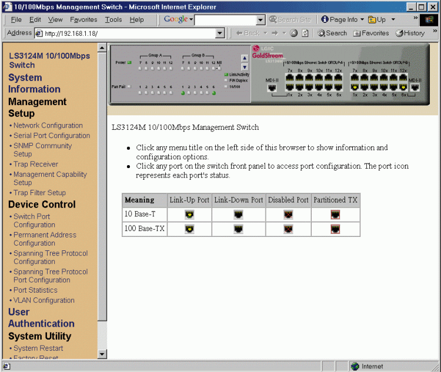The height and width of the screenshot is (372, 441).
Task: Click the Forward arrow button
Action: click(x=275, y=33)
